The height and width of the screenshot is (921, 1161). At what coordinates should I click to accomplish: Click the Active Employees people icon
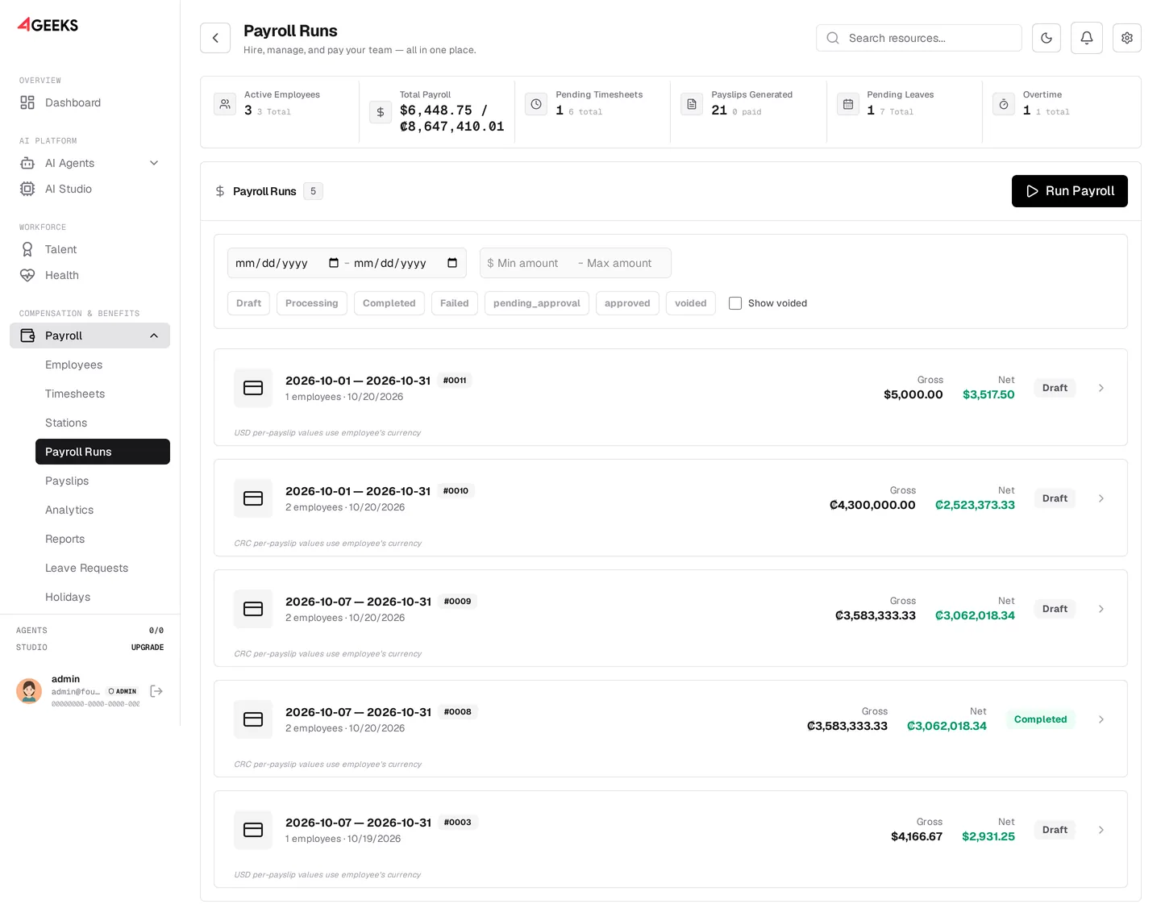225,104
